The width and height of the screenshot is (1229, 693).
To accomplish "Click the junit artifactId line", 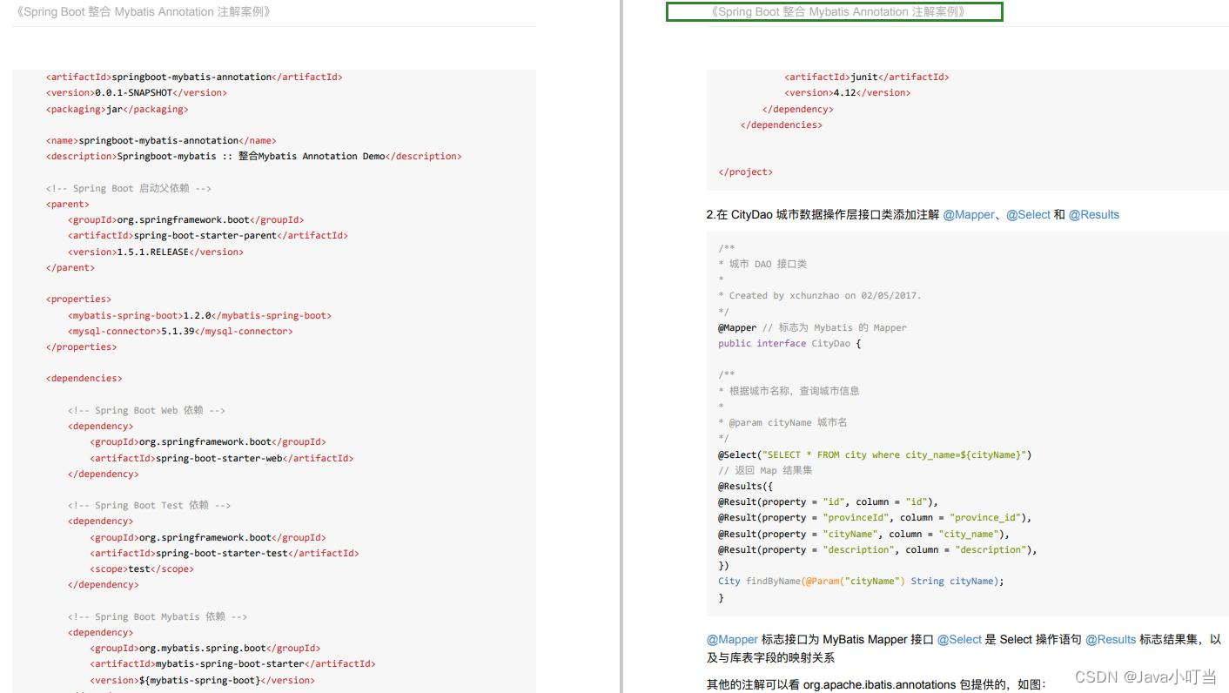I will [x=867, y=77].
